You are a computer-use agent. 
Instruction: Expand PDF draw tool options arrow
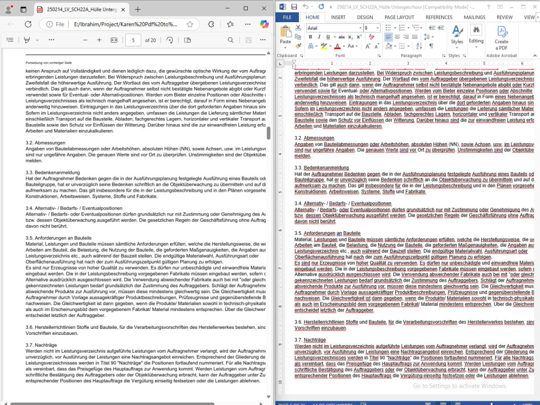(x=37, y=40)
